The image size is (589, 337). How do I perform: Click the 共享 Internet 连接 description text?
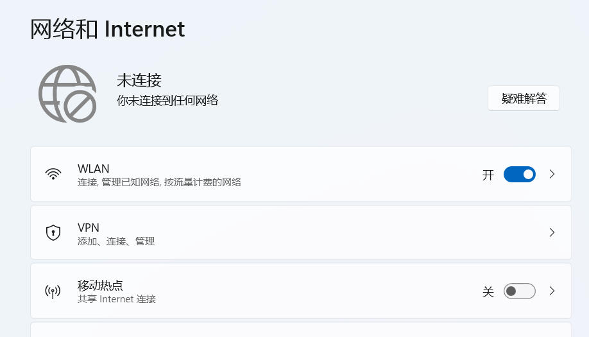[117, 299]
